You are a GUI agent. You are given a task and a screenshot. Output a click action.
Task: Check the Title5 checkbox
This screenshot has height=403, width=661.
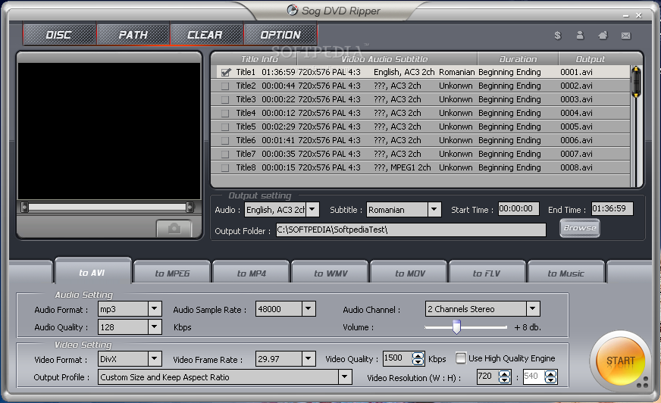[225, 127]
